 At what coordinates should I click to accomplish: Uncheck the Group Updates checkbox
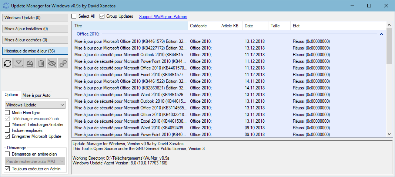click(102, 16)
